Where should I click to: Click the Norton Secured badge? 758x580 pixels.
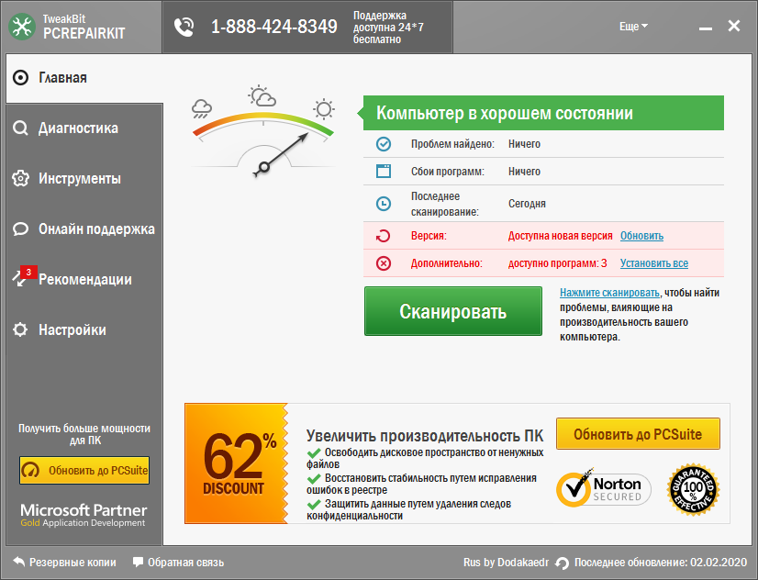[x=604, y=488]
